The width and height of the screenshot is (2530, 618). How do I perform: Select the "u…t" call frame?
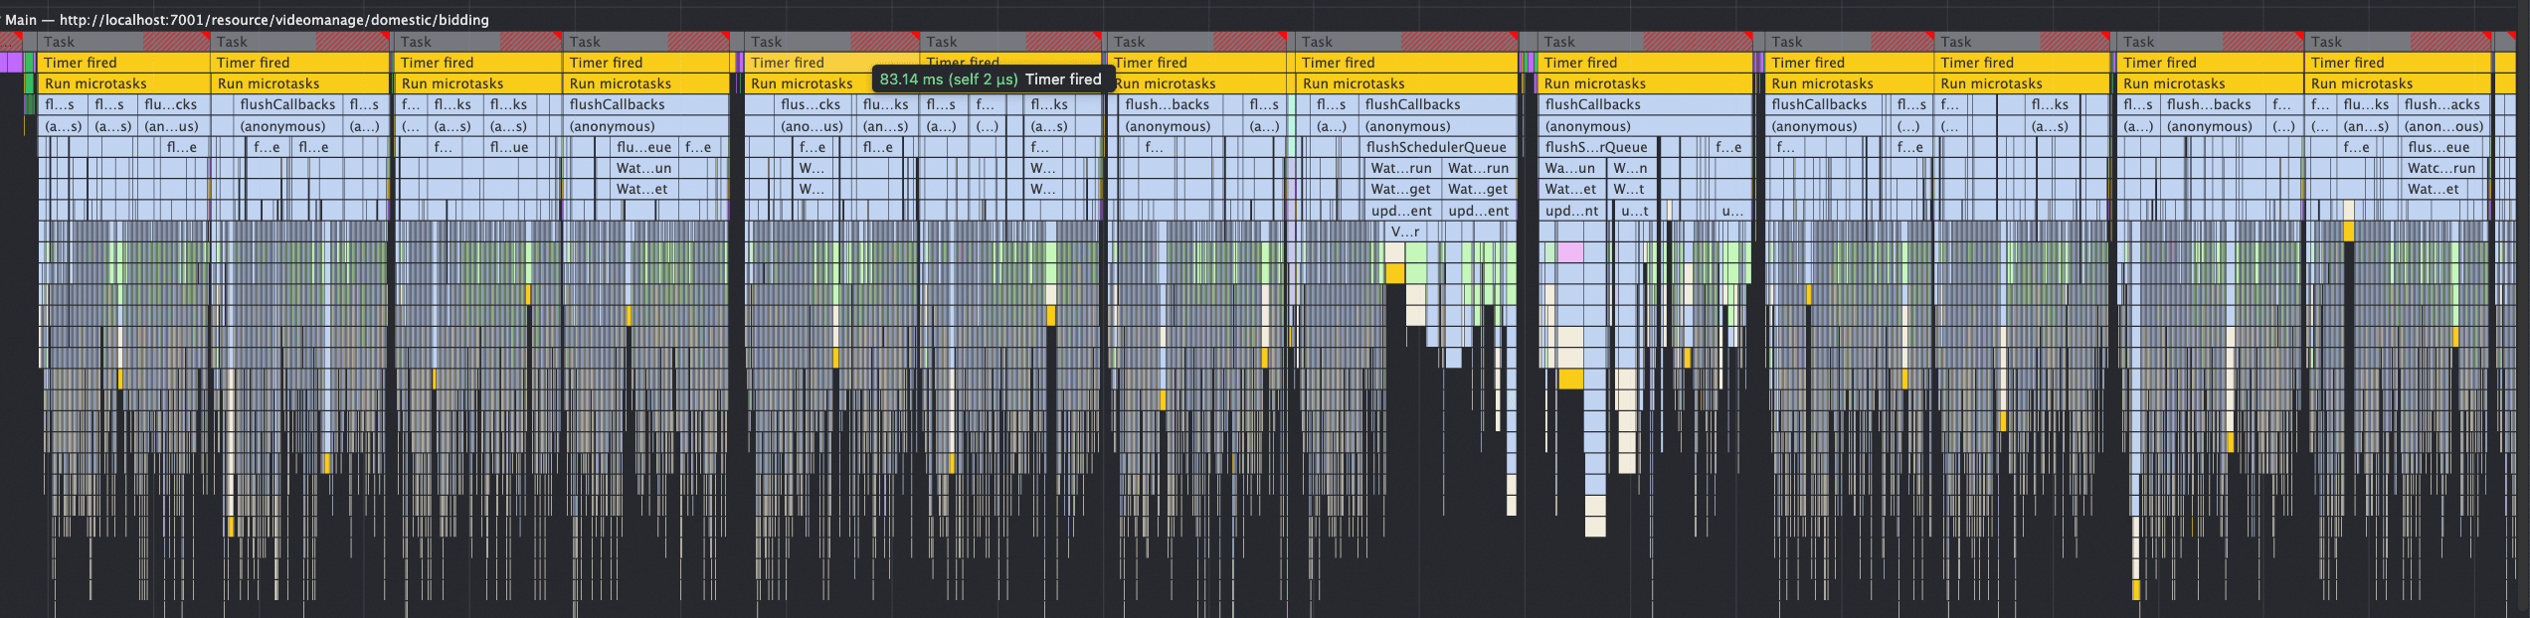click(x=1635, y=211)
